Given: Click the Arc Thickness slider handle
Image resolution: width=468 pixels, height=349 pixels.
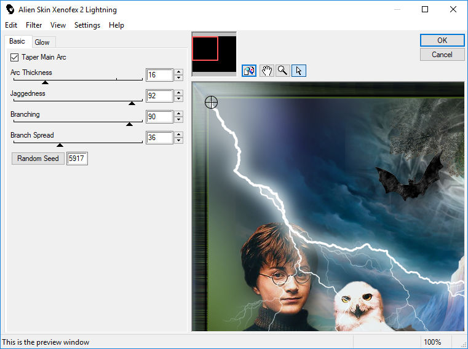Looking at the screenshot, I should click(x=45, y=82).
